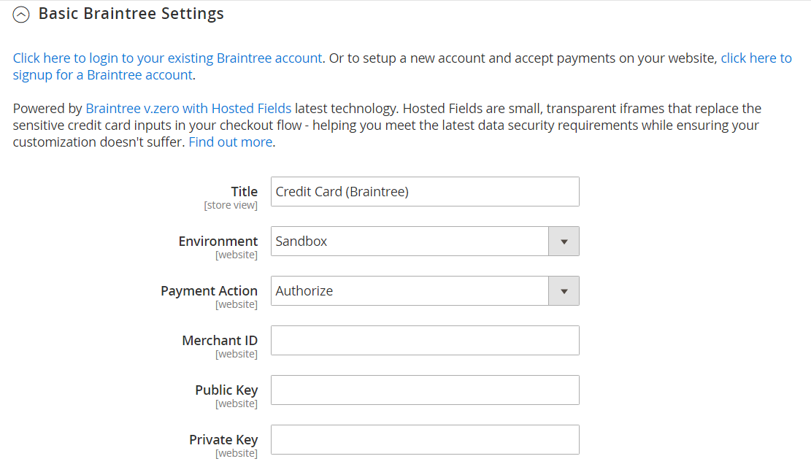
Task: Collapse the Basic Braintree Settings section
Action: tap(21, 15)
